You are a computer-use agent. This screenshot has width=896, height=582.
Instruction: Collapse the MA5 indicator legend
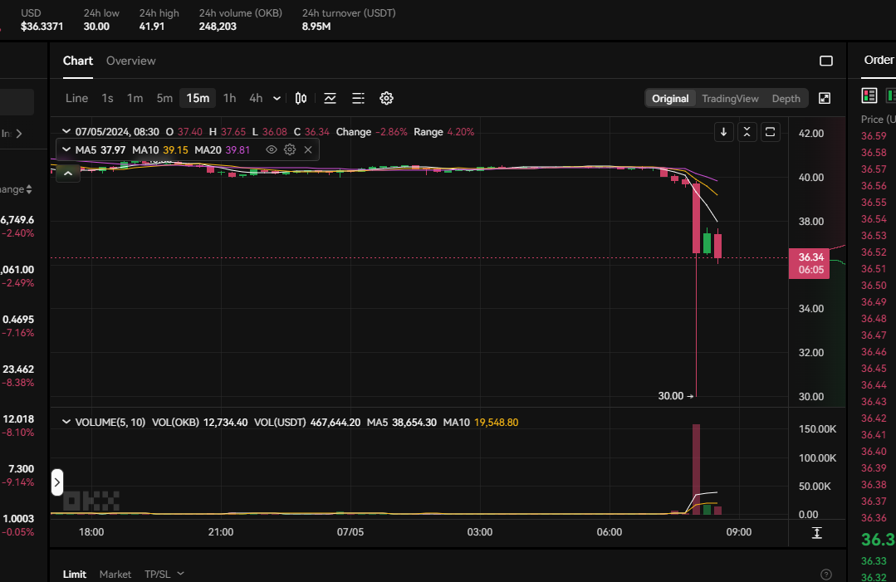(x=66, y=149)
